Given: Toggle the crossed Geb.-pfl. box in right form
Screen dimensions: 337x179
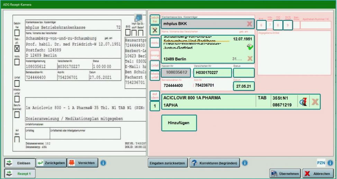Looking at the screenshot, I should click(x=155, y=30).
